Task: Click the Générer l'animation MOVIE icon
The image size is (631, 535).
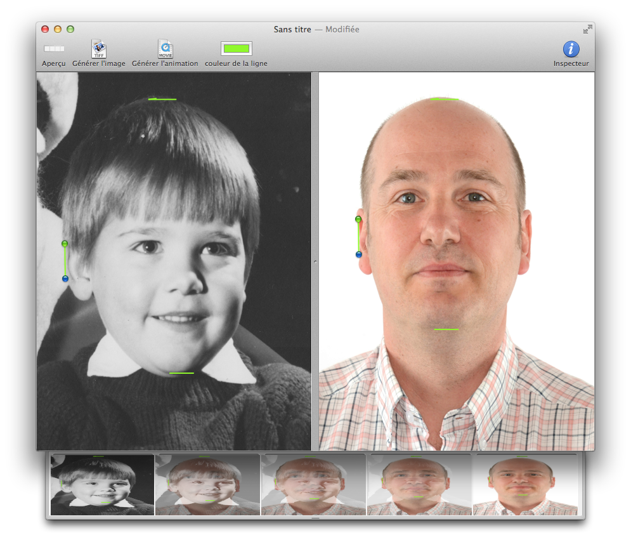Action: click(x=165, y=49)
